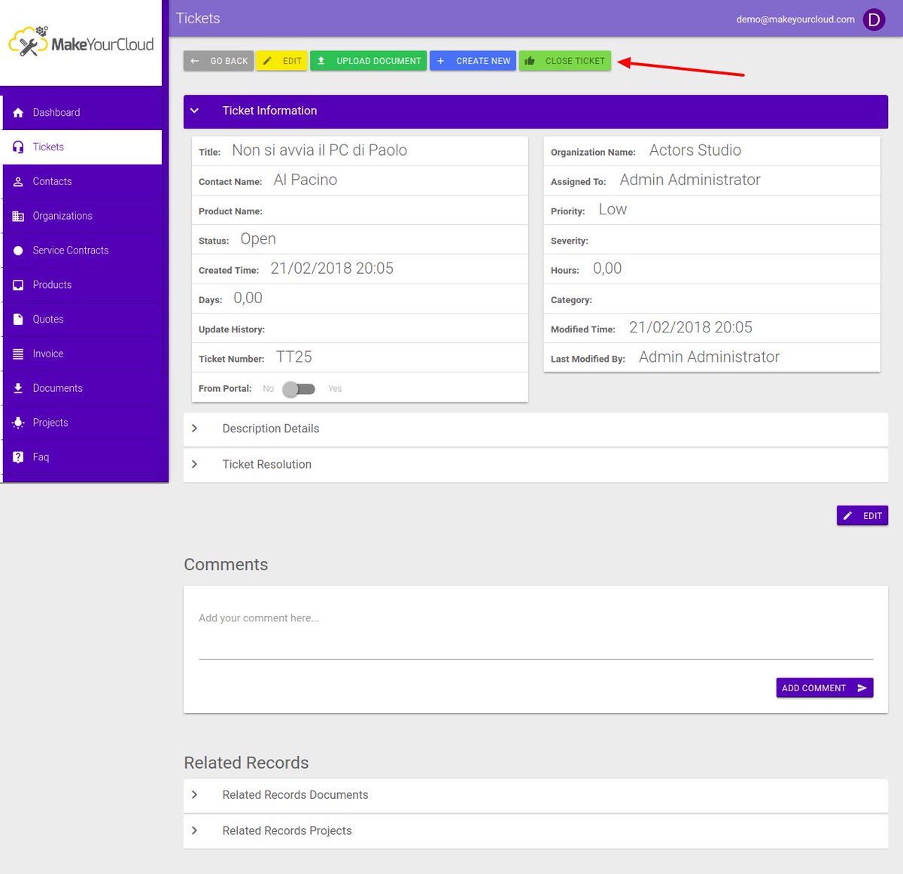
Task: Click the Organizations building icon
Action: 18,217
